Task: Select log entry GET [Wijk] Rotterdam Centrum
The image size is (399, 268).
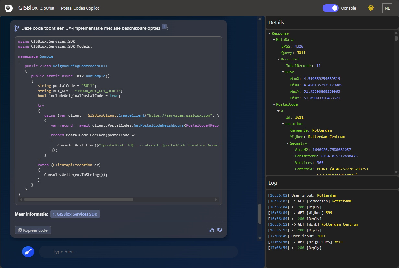Action: 313,224
